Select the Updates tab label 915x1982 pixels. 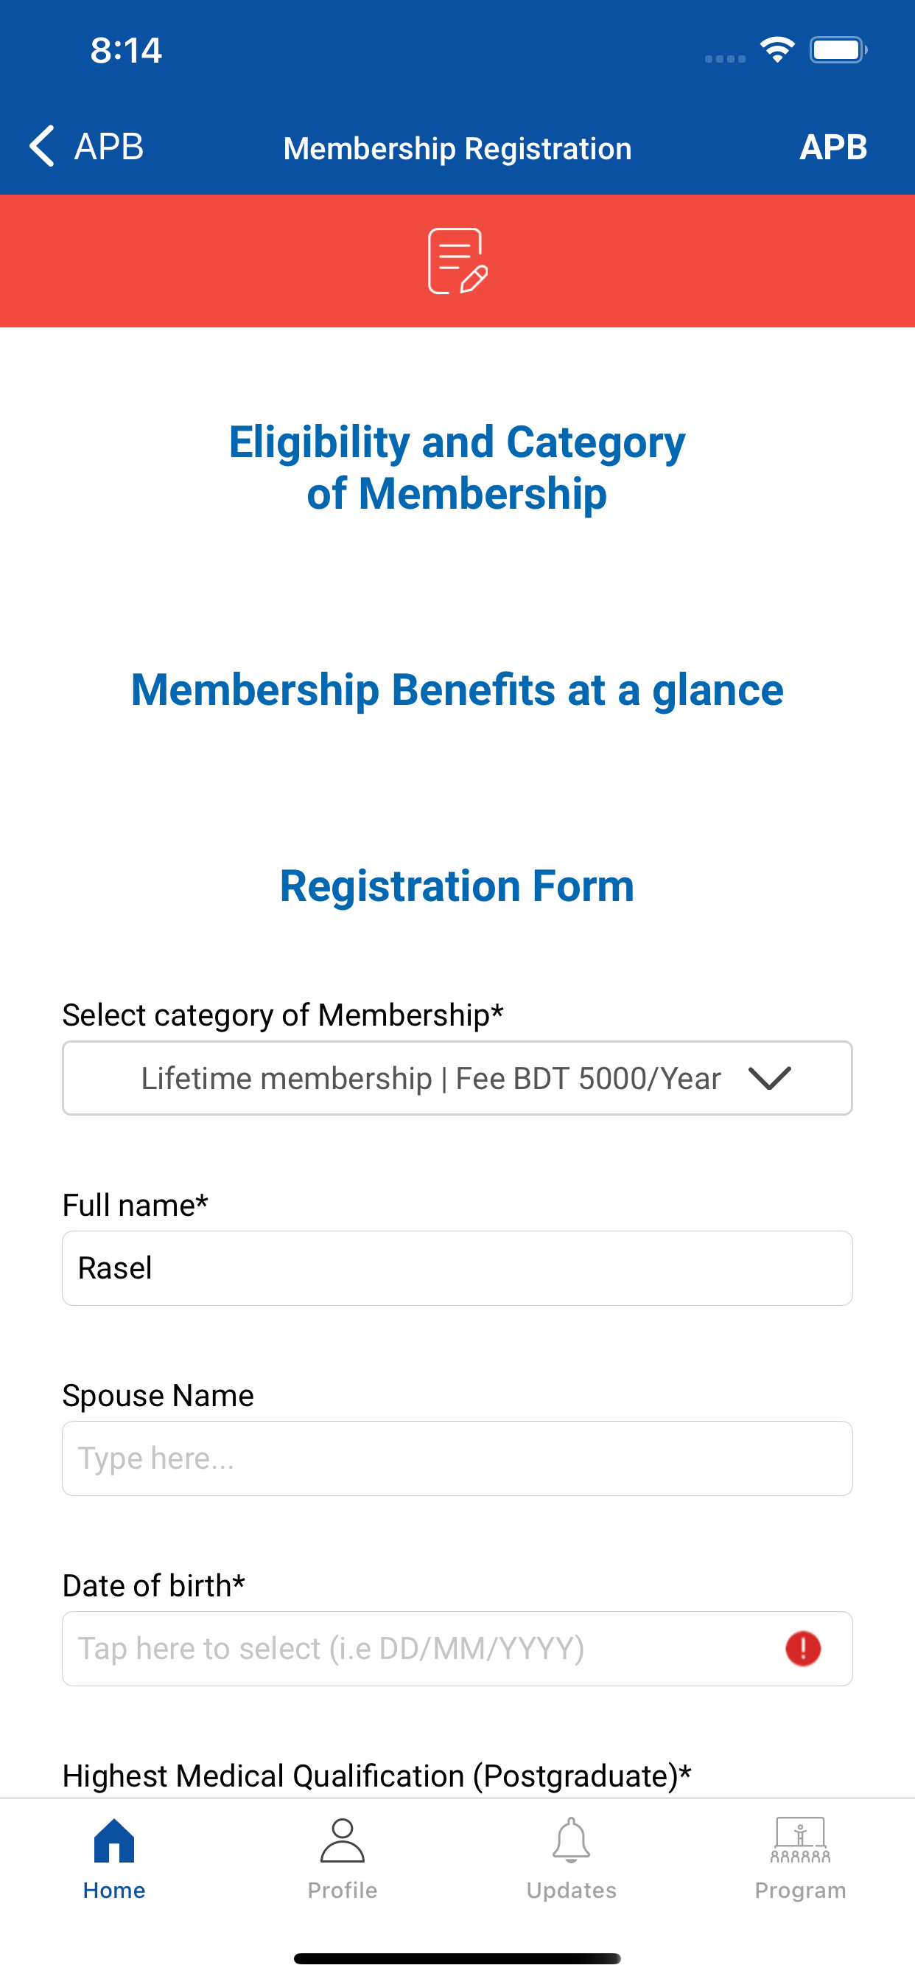tap(571, 1891)
